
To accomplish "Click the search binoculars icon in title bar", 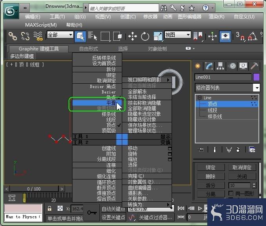I will click(x=164, y=8).
